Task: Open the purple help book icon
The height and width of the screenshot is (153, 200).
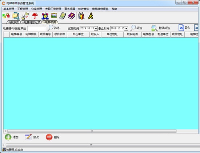Action: click(71, 16)
